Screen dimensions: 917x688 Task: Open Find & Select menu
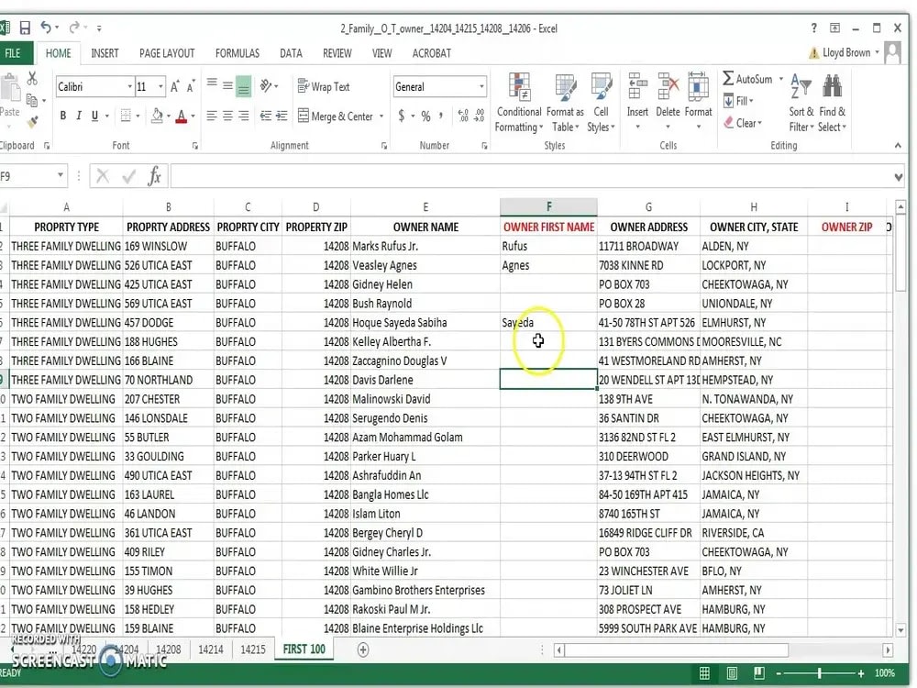tap(833, 103)
